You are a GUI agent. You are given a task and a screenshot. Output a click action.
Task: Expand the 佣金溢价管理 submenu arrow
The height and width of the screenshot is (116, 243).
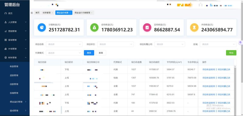point(26,102)
